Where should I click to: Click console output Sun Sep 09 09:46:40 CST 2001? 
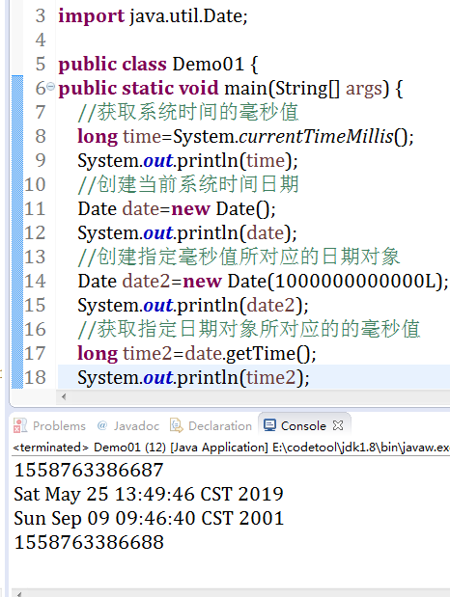pyautogui.click(x=149, y=519)
